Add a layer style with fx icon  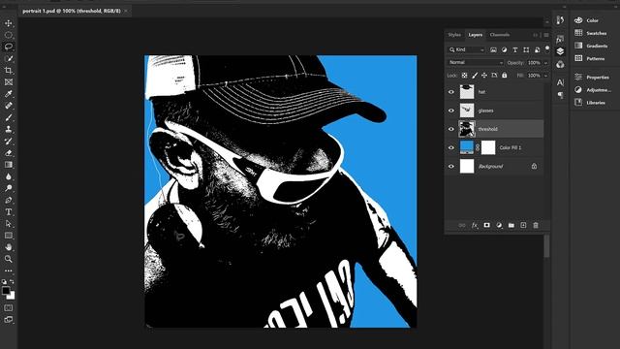475,225
